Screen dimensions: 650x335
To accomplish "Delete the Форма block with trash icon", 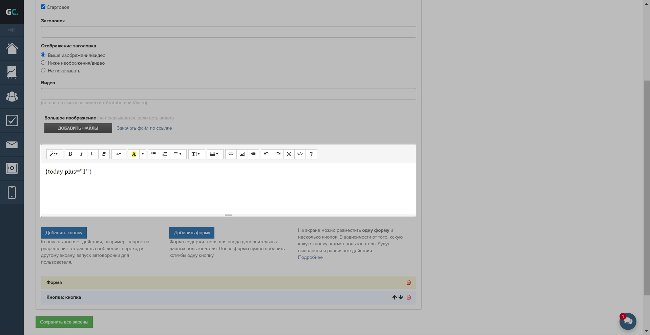I will [408, 282].
